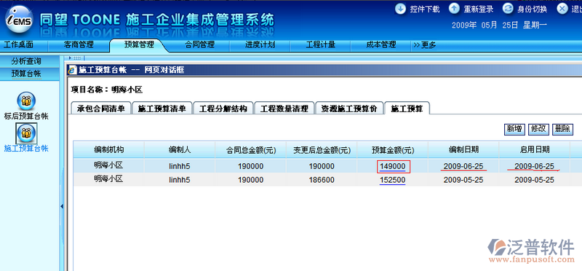Click the 退出 exit icon

(x=562, y=9)
